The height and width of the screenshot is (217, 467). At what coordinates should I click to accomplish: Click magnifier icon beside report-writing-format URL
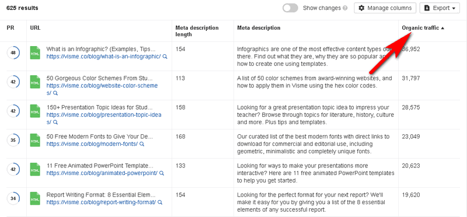point(160,202)
